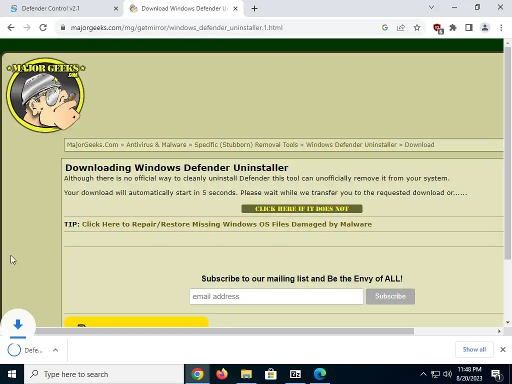This screenshot has width=512, height=384.
Task: Click the horizontal page scrollbar
Action: tap(224, 331)
